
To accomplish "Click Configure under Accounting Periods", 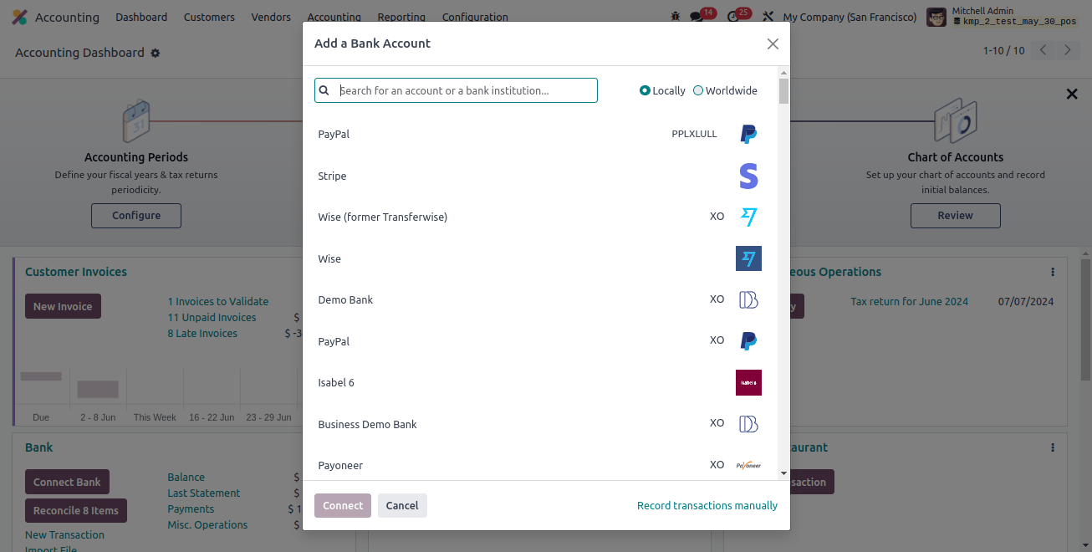I will (x=136, y=215).
